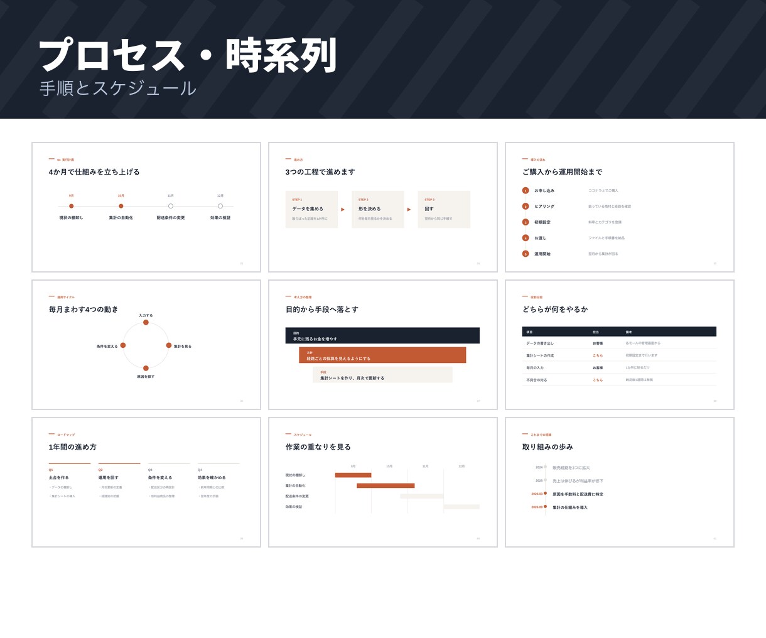Click numbered circle 4 beside 'お渡し'
This screenshot has height=638, width=766.
tap(526, 238)
